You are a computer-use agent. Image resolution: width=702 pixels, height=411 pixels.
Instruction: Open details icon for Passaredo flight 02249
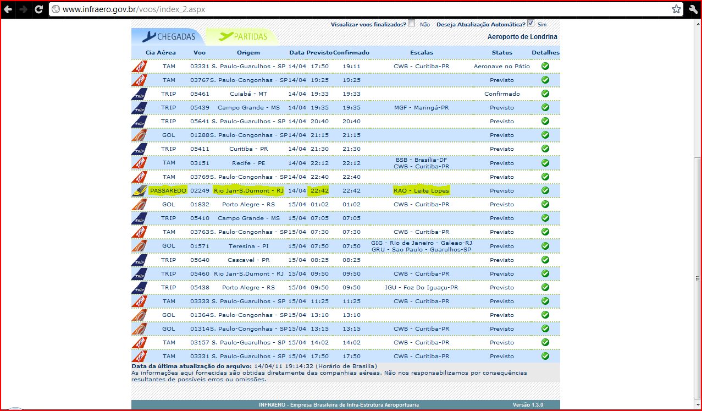coord(545,190)
